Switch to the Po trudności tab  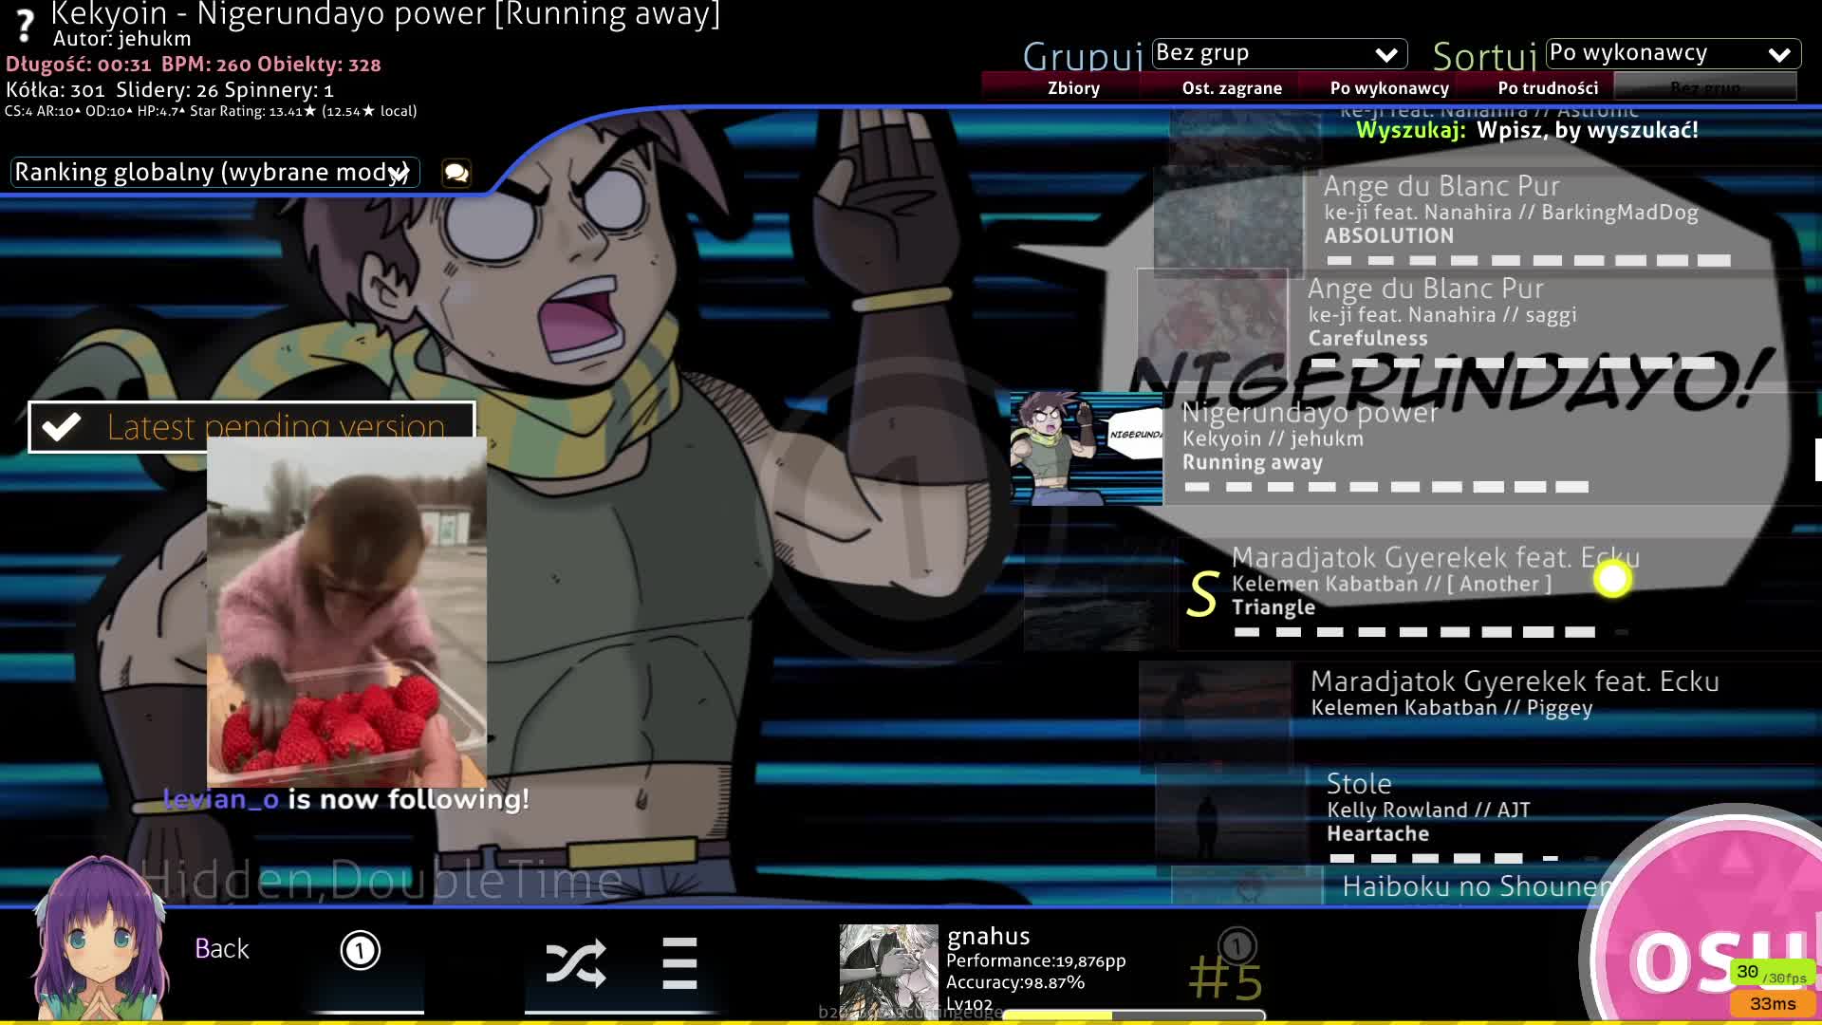point(1548,88)
